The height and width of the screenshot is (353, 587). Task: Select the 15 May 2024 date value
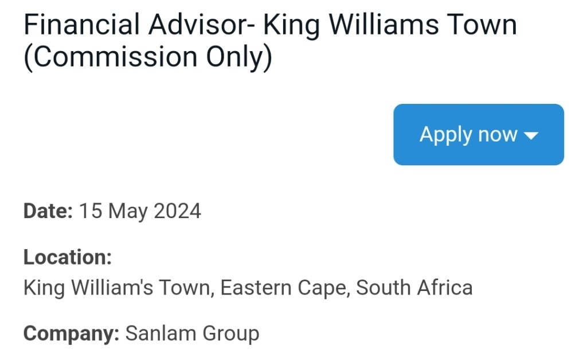click(x=140, y=211)
